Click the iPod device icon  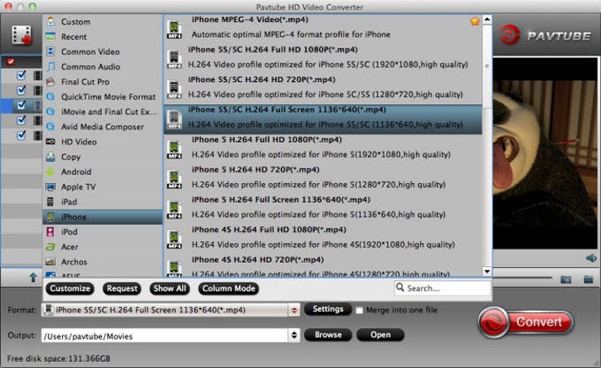tap(50, 232)
